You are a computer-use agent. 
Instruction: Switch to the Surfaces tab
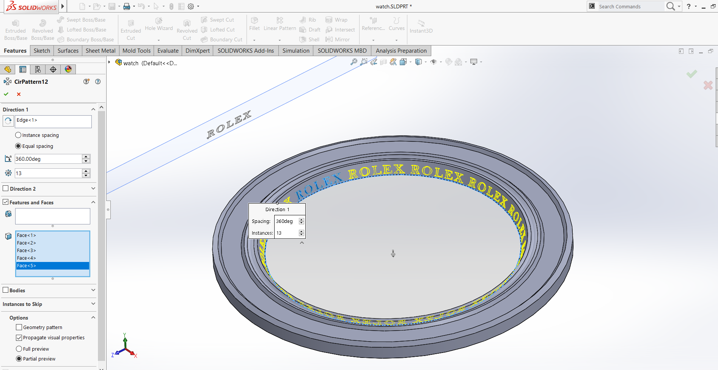coord(68,51)
